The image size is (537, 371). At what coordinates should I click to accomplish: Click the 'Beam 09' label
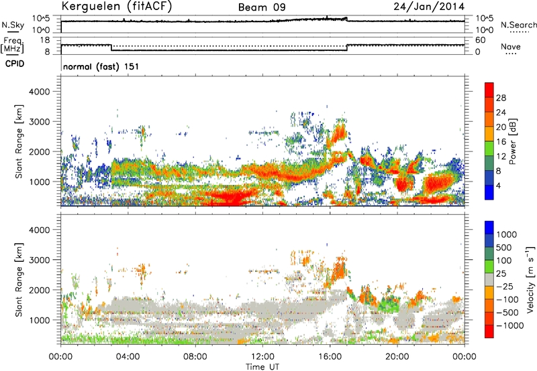pyautogui.click(x=262, y=7)
